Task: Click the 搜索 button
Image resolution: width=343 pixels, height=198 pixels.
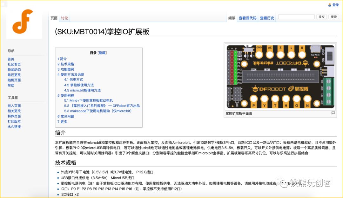Action: (x=333, y=17)
